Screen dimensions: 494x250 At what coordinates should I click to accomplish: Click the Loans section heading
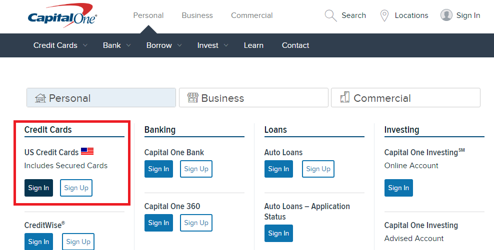point(275,130)
